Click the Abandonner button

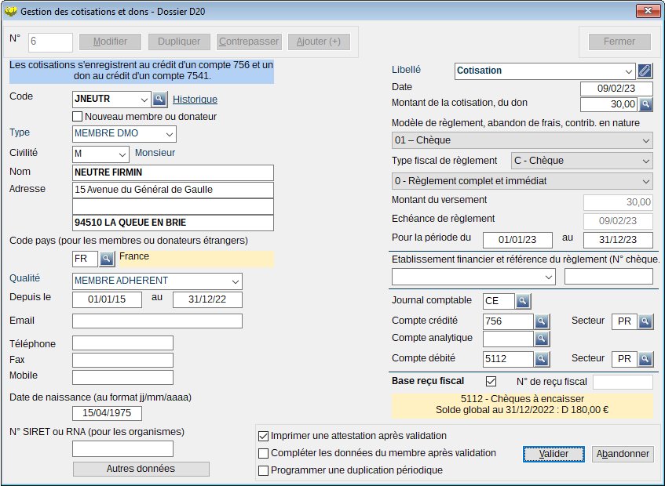(x=623, y=454)
